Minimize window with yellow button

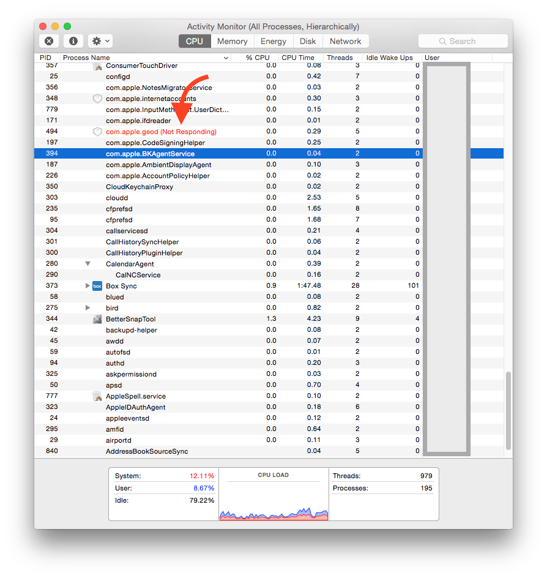click(55, 26)
